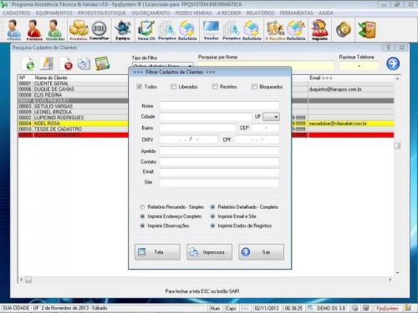Click the print documents icon in client search
Image resolution: width=418 pixels, height=313 pixels.
[84, 63]
